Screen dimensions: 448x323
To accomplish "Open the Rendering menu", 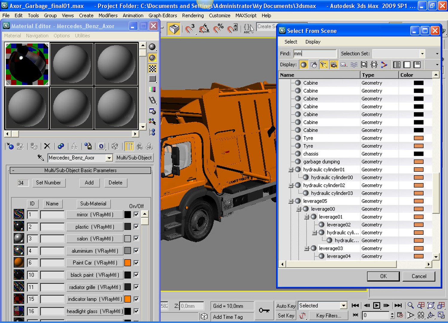I will click(x=193, y=16).
